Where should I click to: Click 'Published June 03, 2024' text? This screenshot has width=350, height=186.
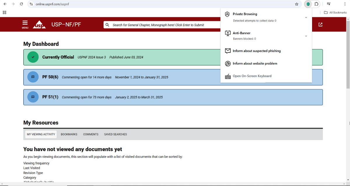pos(126,57)
